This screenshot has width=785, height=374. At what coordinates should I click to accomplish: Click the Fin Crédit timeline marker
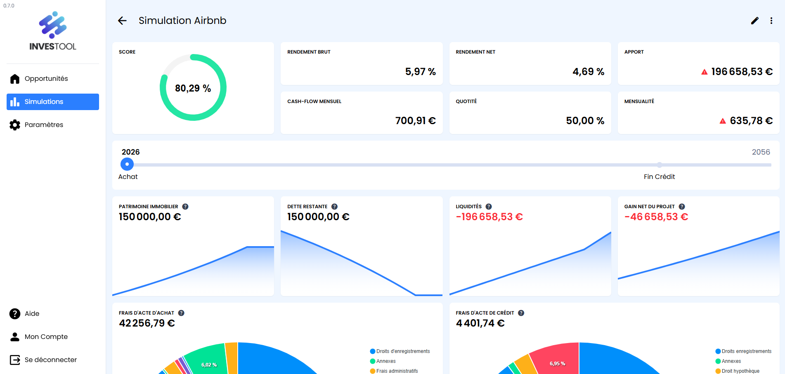click(x=659, y=165)
